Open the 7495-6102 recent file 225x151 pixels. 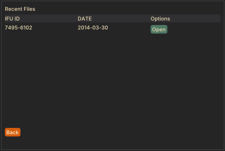[x=159, y=29]
